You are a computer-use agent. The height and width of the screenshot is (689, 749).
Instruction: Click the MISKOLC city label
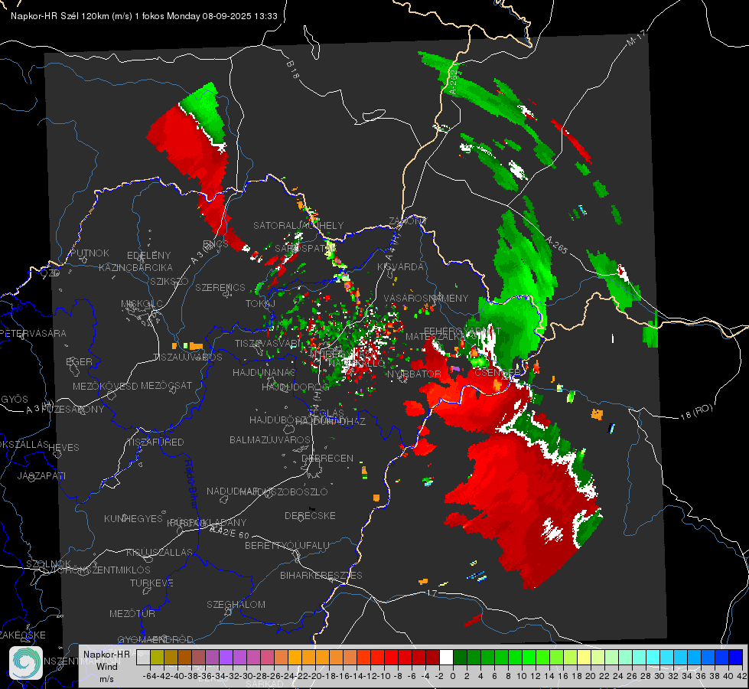coord(142,304)
